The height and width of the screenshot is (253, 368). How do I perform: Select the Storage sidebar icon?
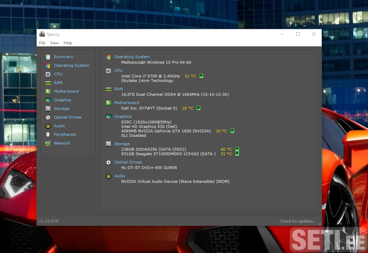(48, 108)
